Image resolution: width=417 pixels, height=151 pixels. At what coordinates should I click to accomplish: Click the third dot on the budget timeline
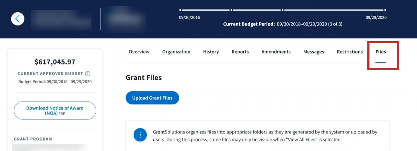coord(282,10)
